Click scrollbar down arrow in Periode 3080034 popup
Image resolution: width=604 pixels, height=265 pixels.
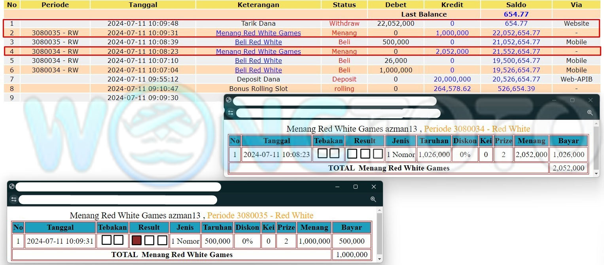click(x=596, y=173)
